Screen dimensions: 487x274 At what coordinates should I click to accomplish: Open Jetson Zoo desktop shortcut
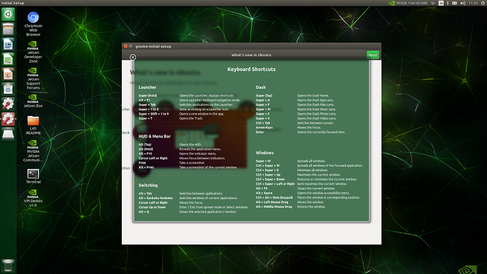pos(33,101)
